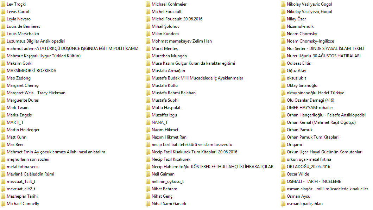Screen dimensions: 373x210
Task: Click the MAKSİMGORKİ-BOZKIRDA folder name
Action: [31, 71]
